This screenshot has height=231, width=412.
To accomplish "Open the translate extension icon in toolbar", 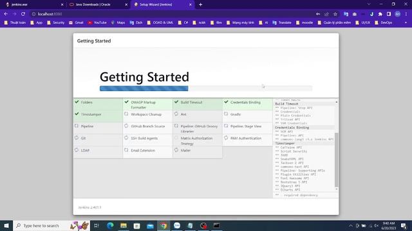I will pos(346,14).
